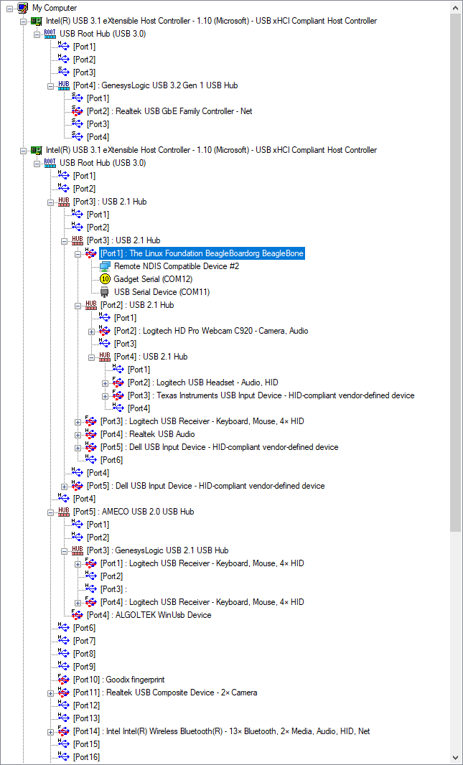The height and width of the screenshot is (765, 463).
Task: Collapse the GenesysLogic USB 3.2 Gen 1 Hub node
Action: [50, 86]
